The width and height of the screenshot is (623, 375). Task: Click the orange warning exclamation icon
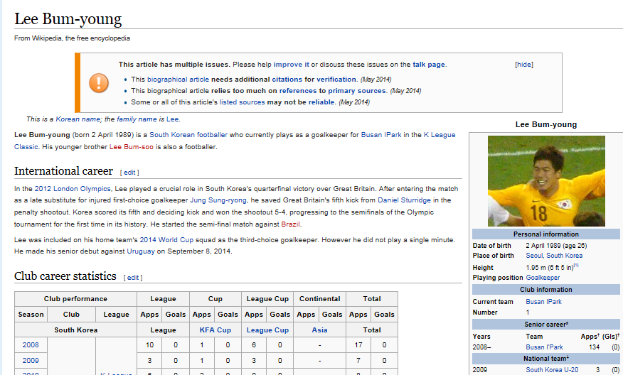tap(99, 83)
